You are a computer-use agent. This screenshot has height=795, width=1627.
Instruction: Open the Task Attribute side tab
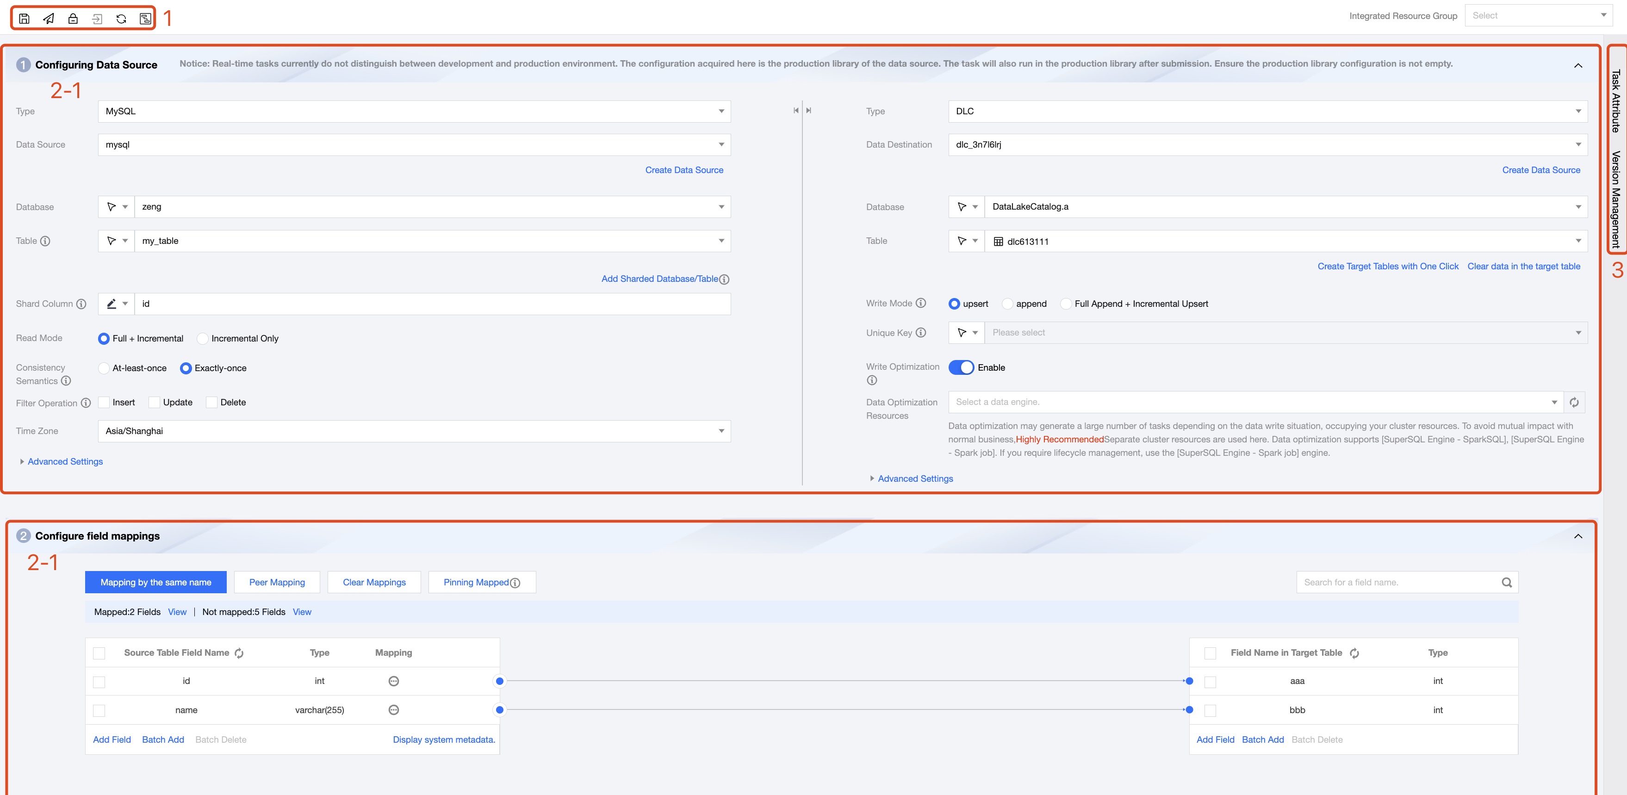[x=1615, y=101]
